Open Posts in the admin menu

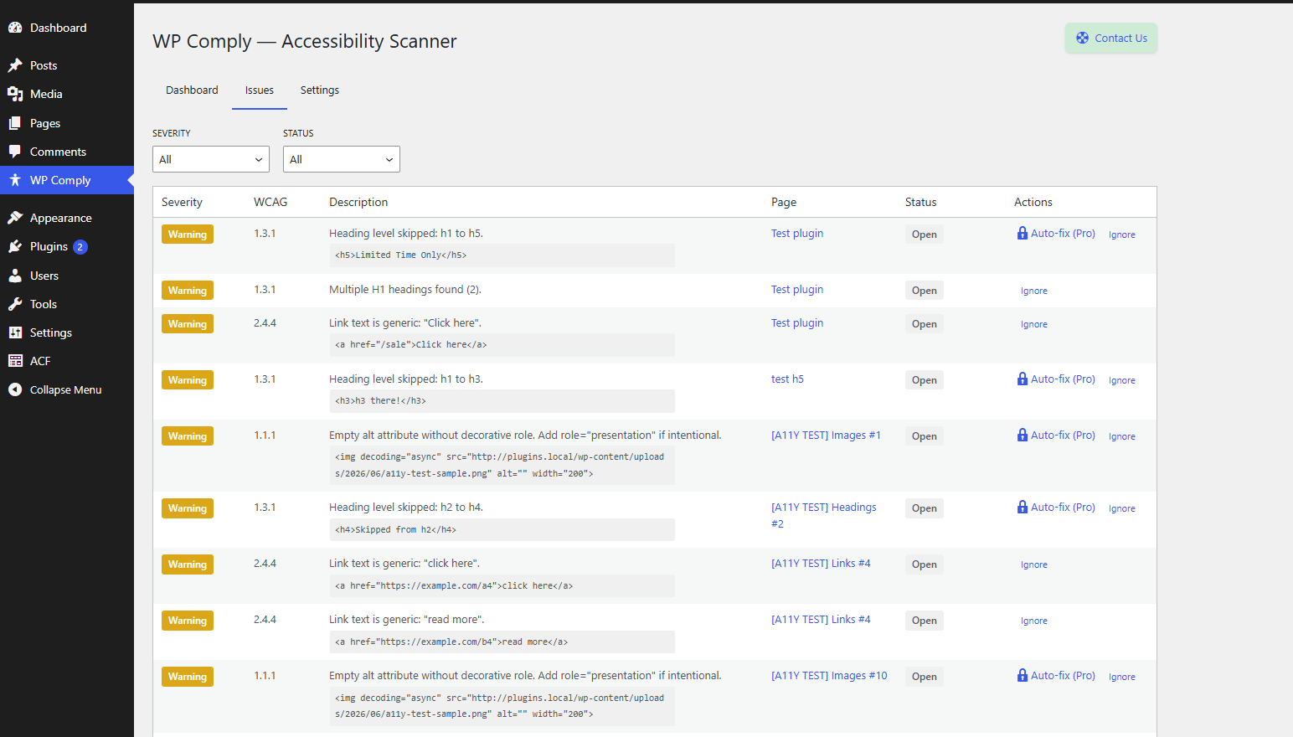pos(67,65)
